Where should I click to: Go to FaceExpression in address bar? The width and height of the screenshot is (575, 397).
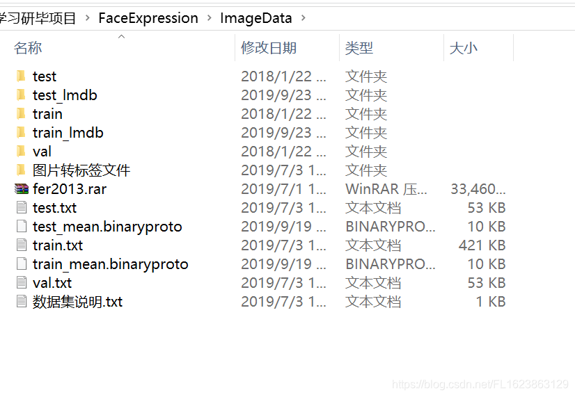148,19
